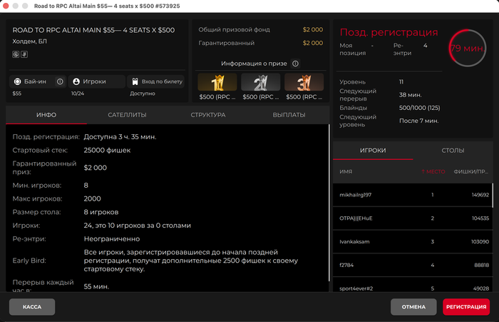
Task: Click the info panel vertical scrollbar
Action: coord(329,203)
